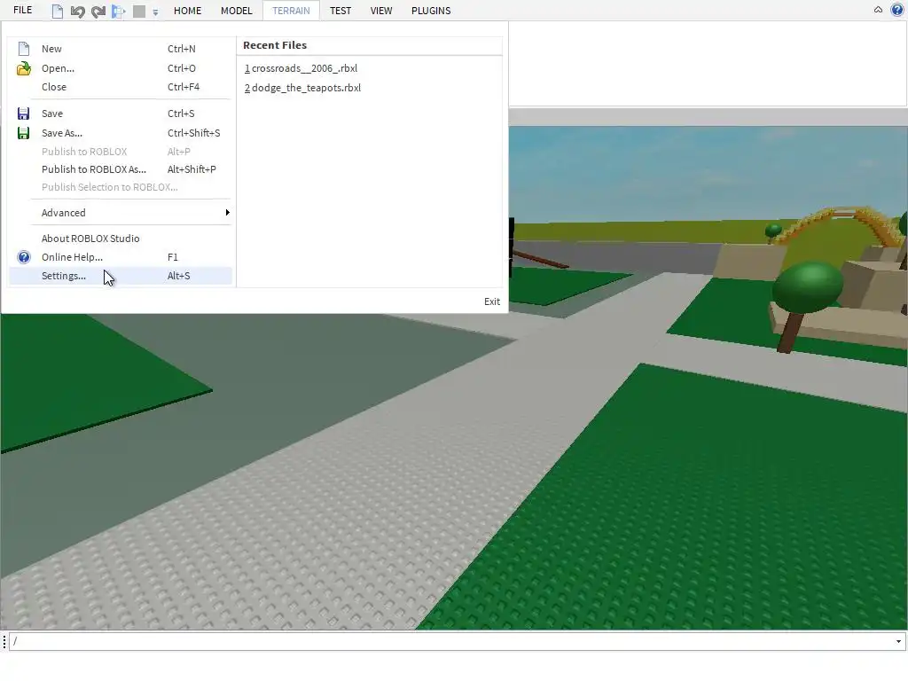Viewport: 908px width, 681px height.
Task: Choose Close from the File menu
Action: [121, 87]
